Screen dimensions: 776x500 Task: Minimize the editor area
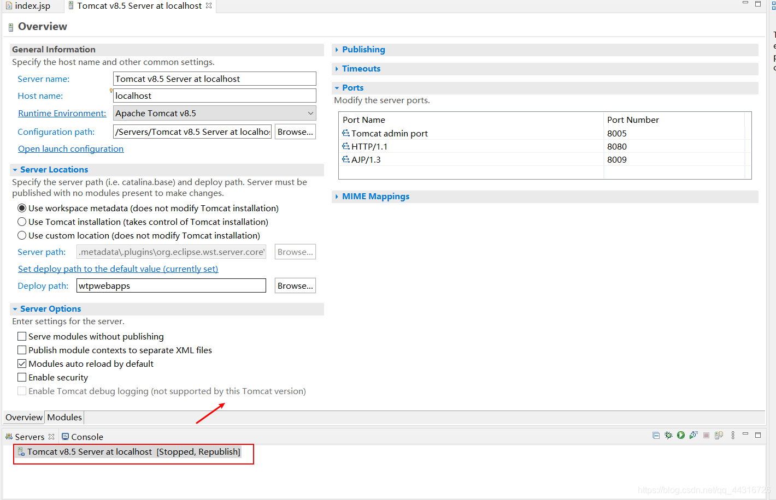point(745,3)
